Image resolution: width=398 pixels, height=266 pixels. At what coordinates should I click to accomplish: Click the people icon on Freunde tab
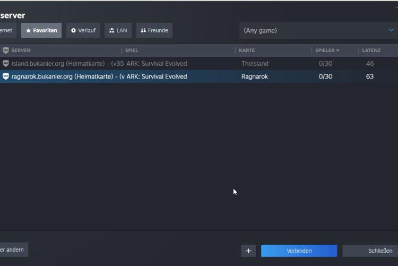143,30
